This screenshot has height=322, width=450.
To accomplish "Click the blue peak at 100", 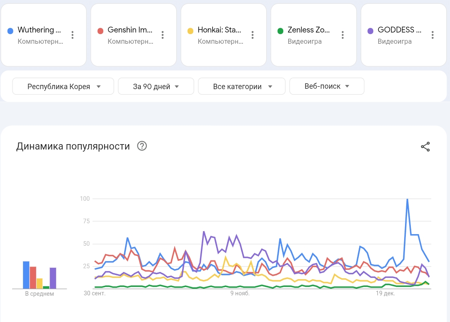I will tap(407, 200).
